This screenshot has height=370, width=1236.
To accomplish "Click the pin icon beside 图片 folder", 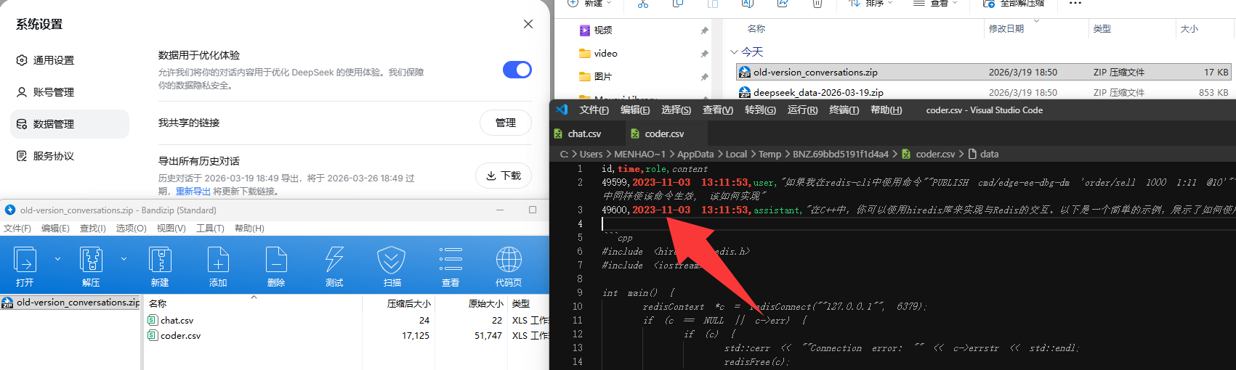I will pyautogui.click(x=704, y=77).
